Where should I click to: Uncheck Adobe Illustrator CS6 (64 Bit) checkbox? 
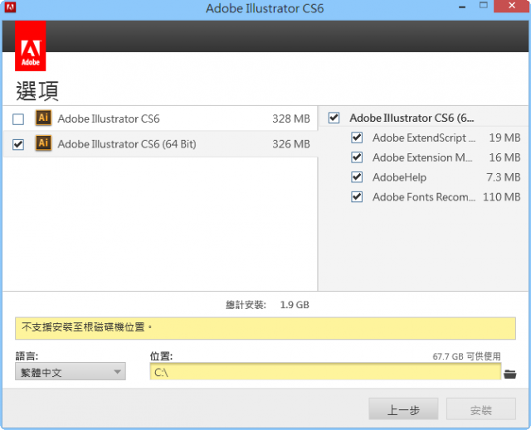tap(18, 144)
